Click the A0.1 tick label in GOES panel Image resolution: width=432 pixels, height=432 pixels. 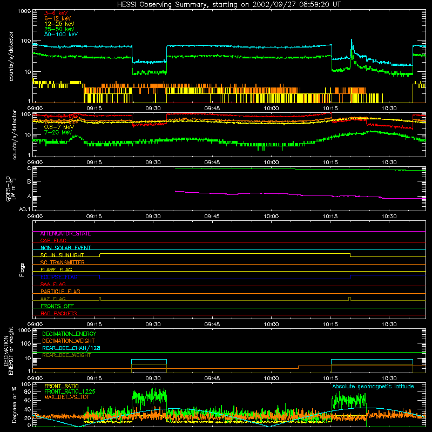25,209
